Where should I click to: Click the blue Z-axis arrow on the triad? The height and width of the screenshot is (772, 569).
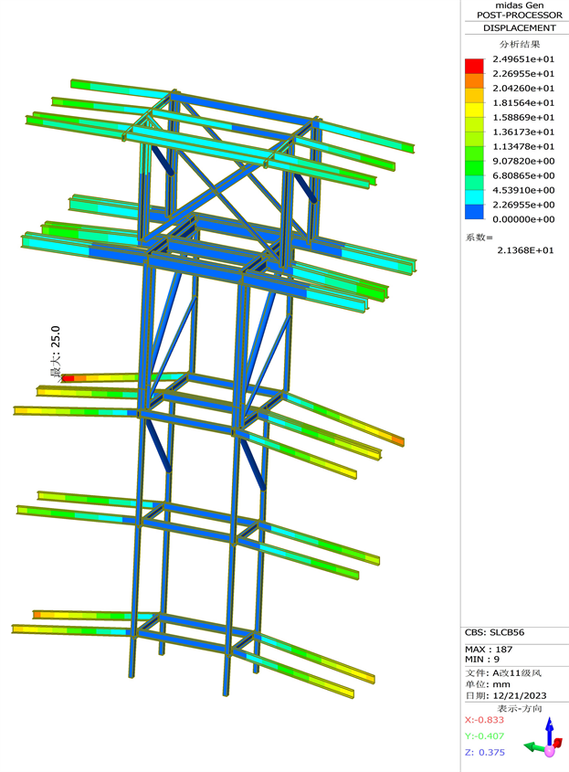[549, 728]
